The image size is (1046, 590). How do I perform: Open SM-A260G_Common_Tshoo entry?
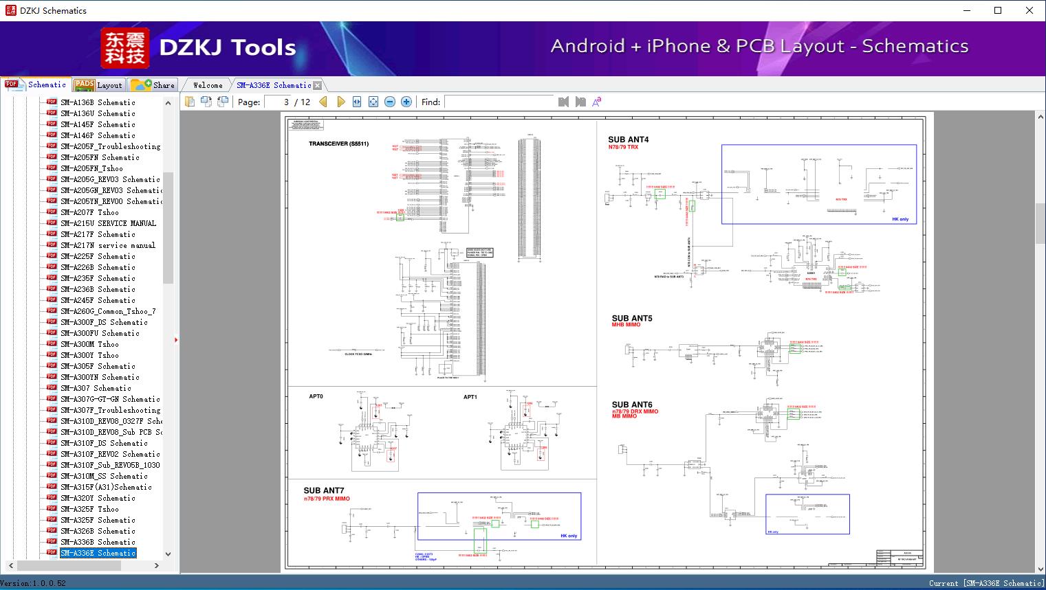click(108, 311)
